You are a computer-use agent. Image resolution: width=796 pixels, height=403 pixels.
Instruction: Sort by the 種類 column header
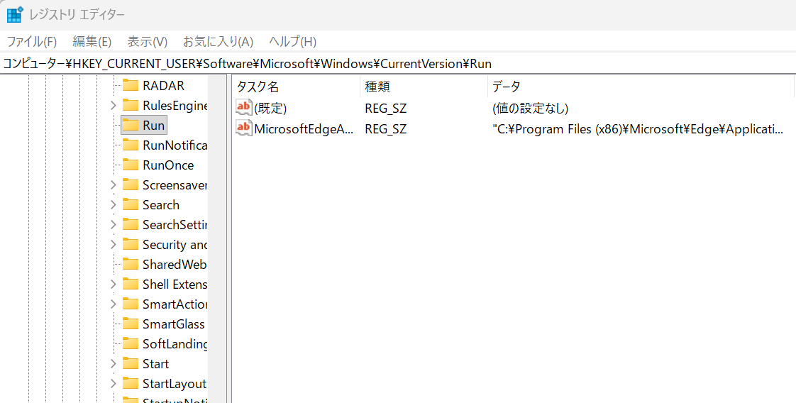tap(424, 87)
